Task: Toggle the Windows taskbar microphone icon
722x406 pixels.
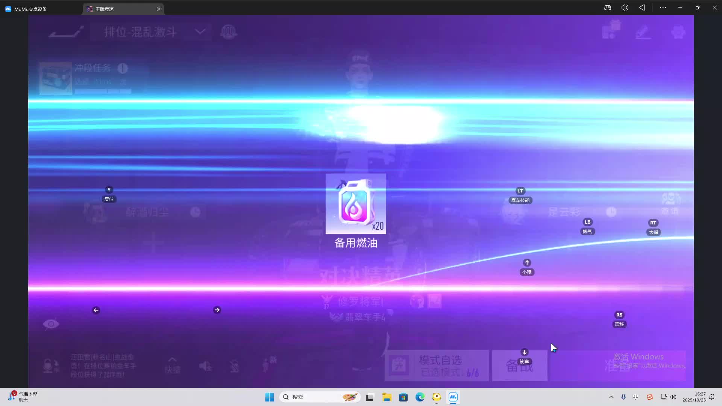Action: tap(623, 397)
